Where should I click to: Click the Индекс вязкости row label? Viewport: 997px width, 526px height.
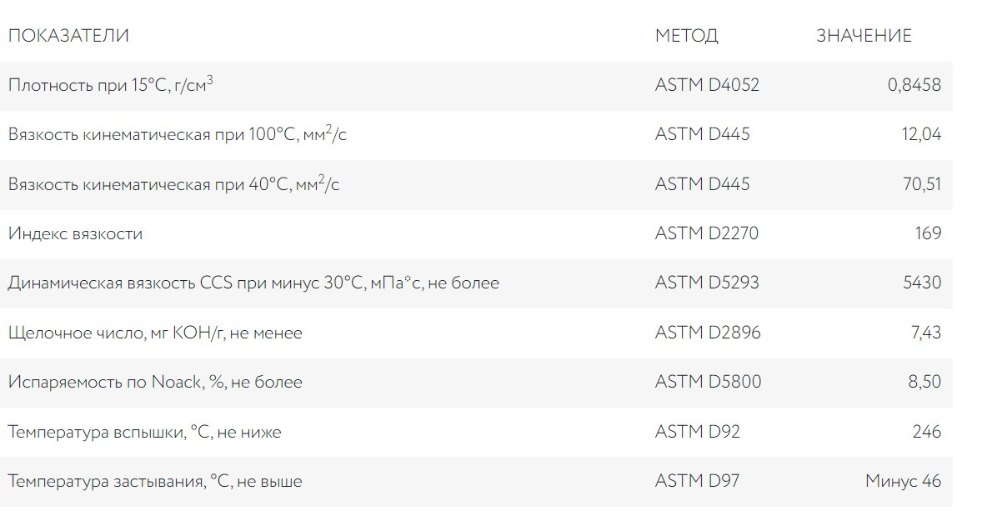tap(75, 233)
